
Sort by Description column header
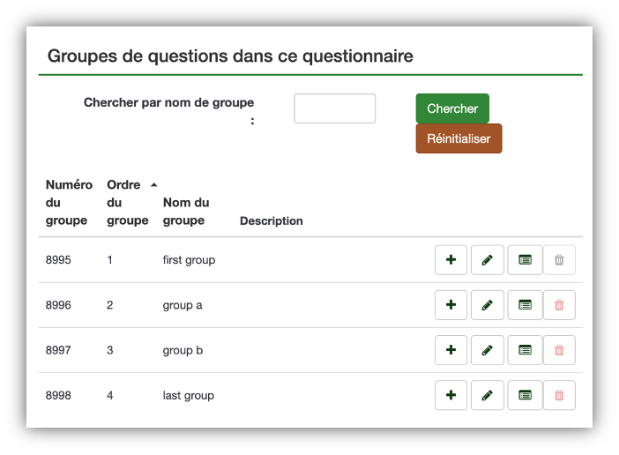pos(272,221)
